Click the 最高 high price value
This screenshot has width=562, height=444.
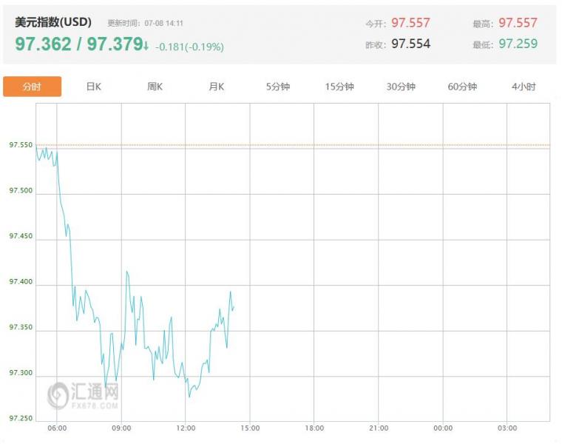(x=518, y=24)
